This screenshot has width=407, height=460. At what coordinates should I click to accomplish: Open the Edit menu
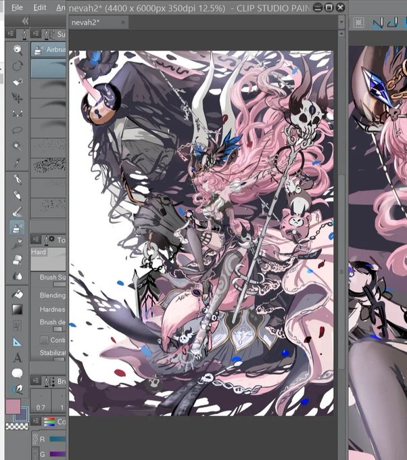[40, 7]
